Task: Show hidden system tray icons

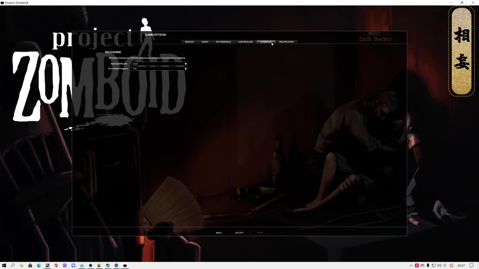Action: click(411, 266)
